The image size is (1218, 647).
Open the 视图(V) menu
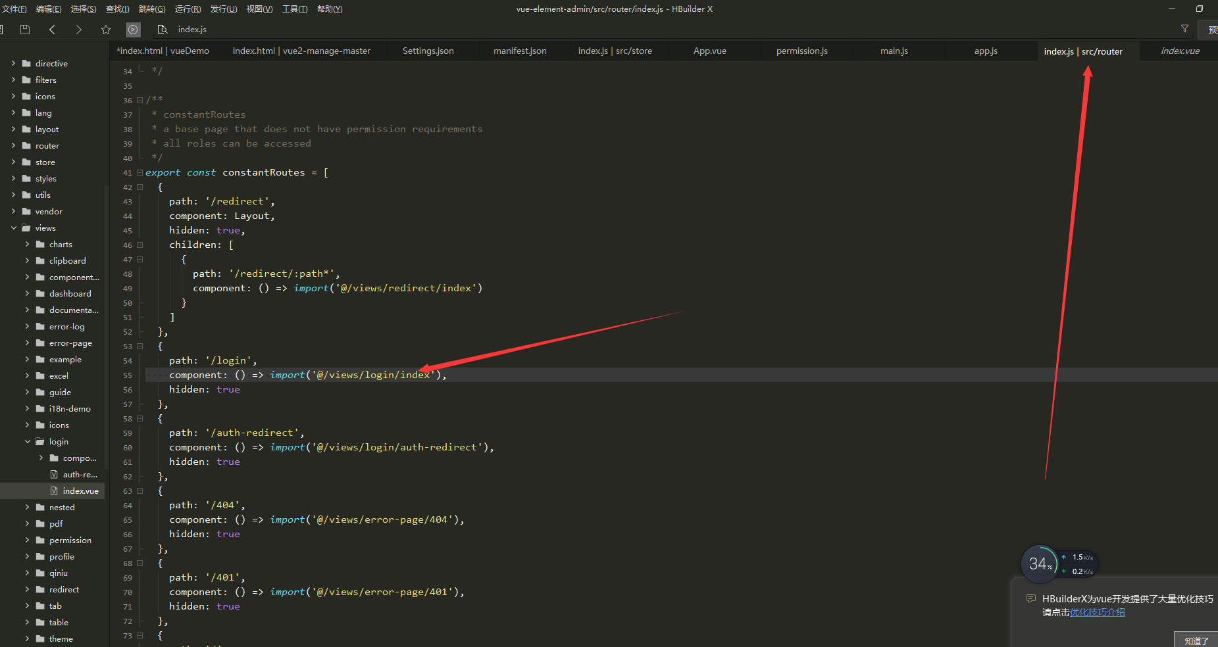point(259,9)
